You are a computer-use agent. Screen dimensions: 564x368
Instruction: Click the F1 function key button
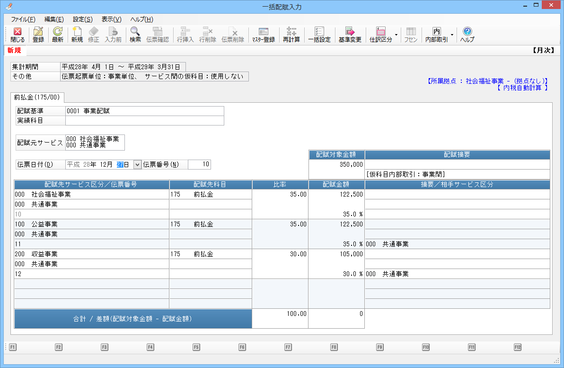tap(13, 347)
